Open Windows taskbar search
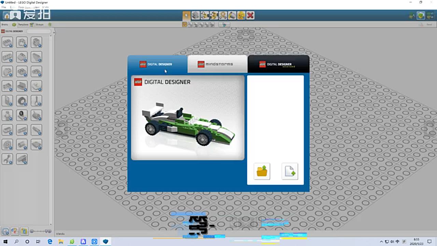 click(x=16, y=242)
